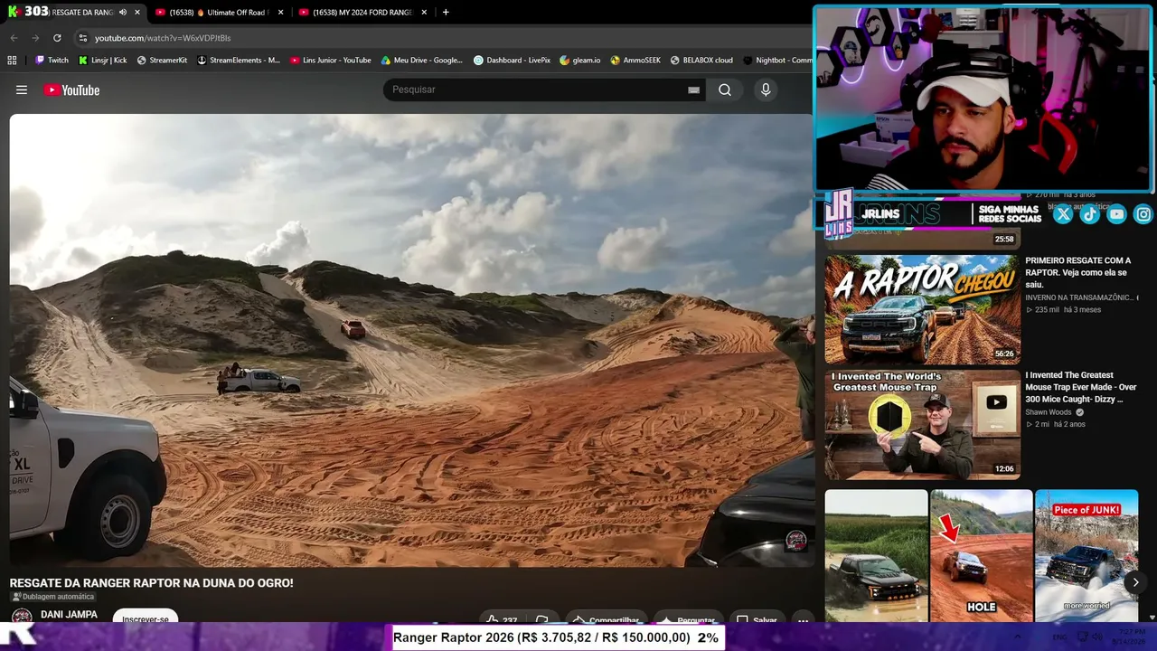Close the Ultimate Off Road tab
The image size is (1157, 651).
281,13
